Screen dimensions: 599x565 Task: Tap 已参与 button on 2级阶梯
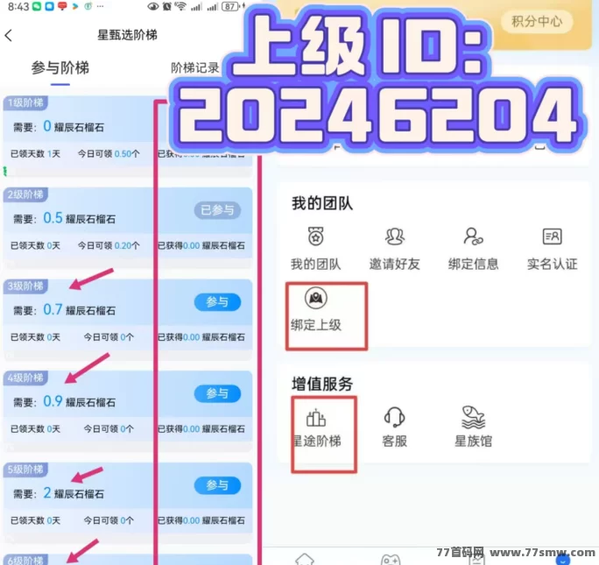click(x=217, y=210)
